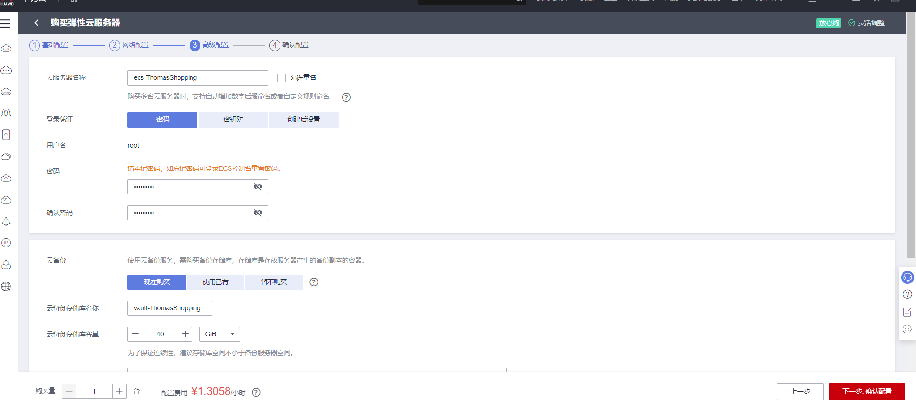
Task: Click the 放心购 badge
Action: 828,23
